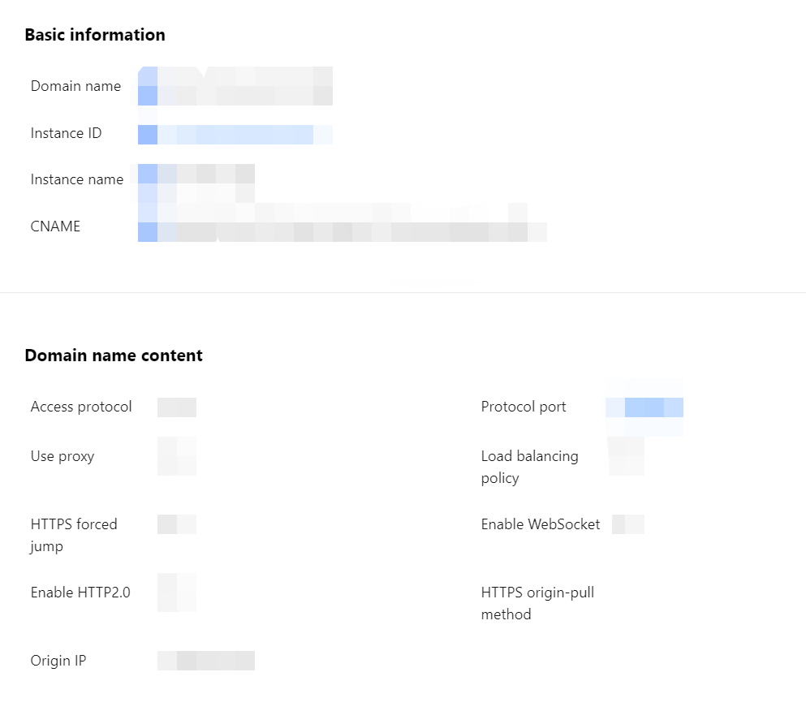Click the HTTPS forced jump value

point(177,524)
